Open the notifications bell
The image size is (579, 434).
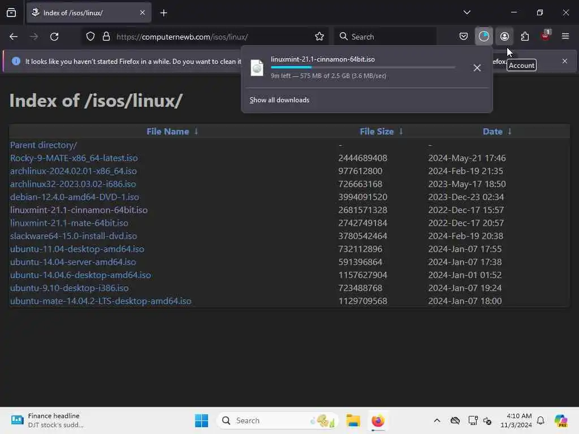click(541, 420)
